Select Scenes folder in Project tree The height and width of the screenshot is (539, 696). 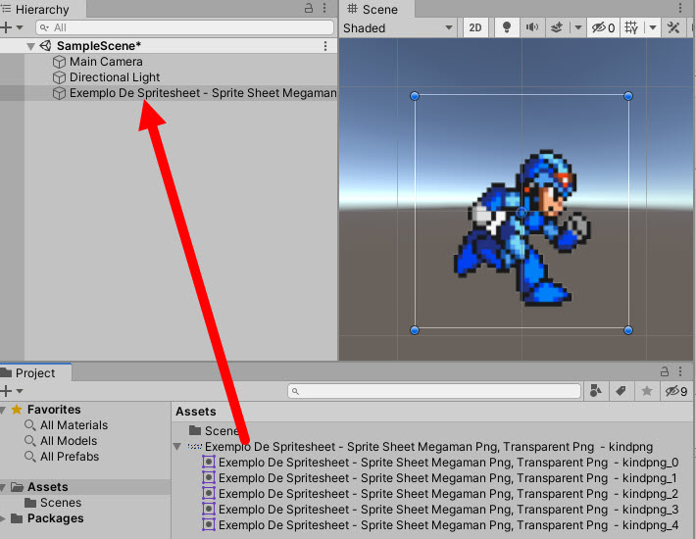pyautogui.click(x=61, y=503)
